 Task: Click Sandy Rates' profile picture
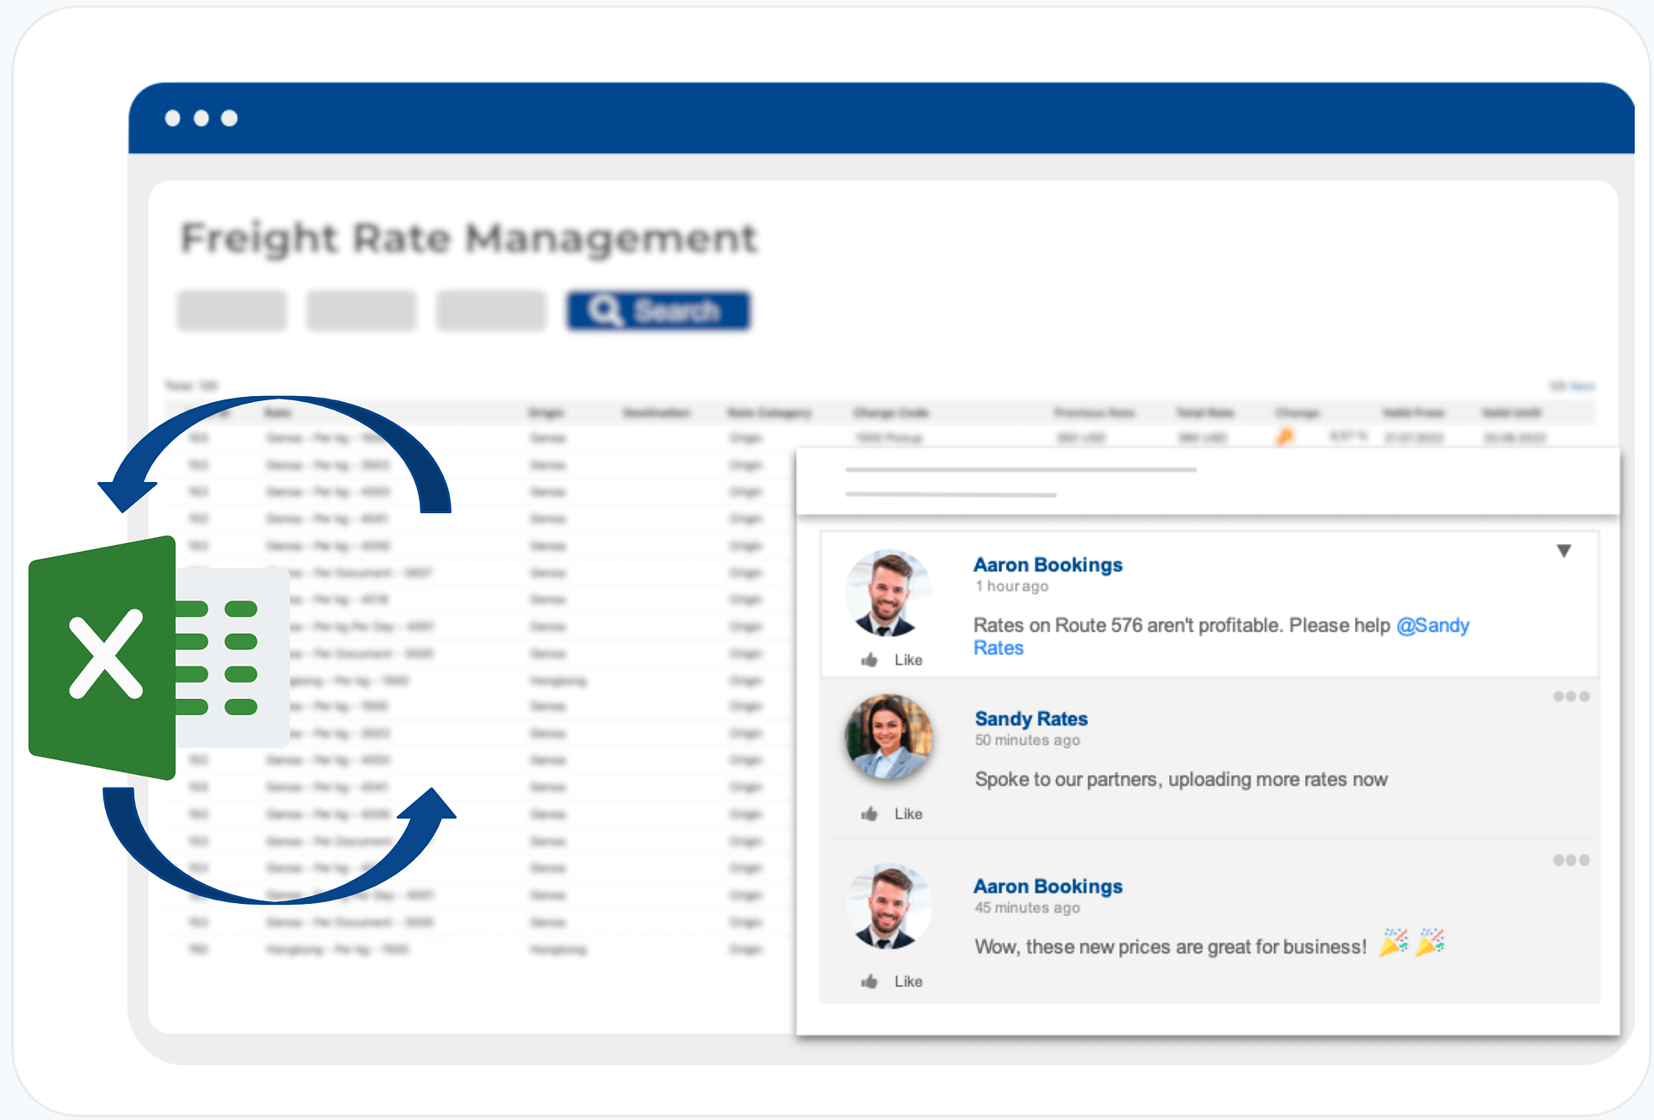coord(888,738)
